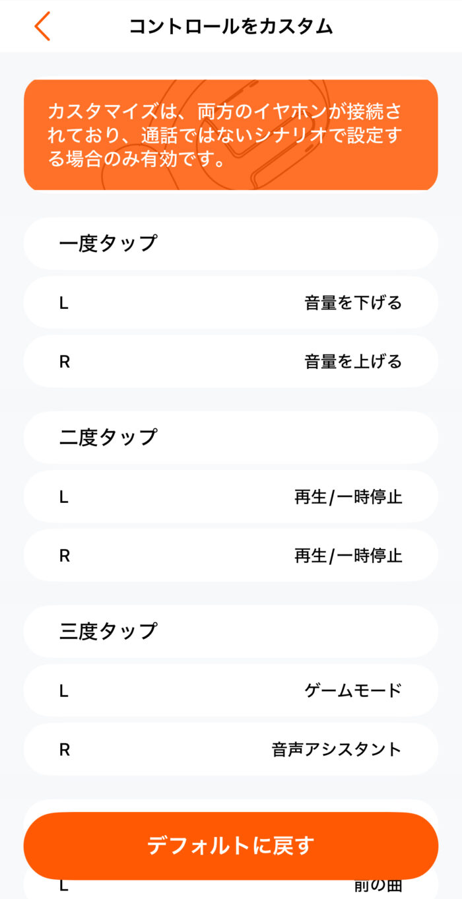Open the triple-tap L row set to ゲームモード

[230, 690]
